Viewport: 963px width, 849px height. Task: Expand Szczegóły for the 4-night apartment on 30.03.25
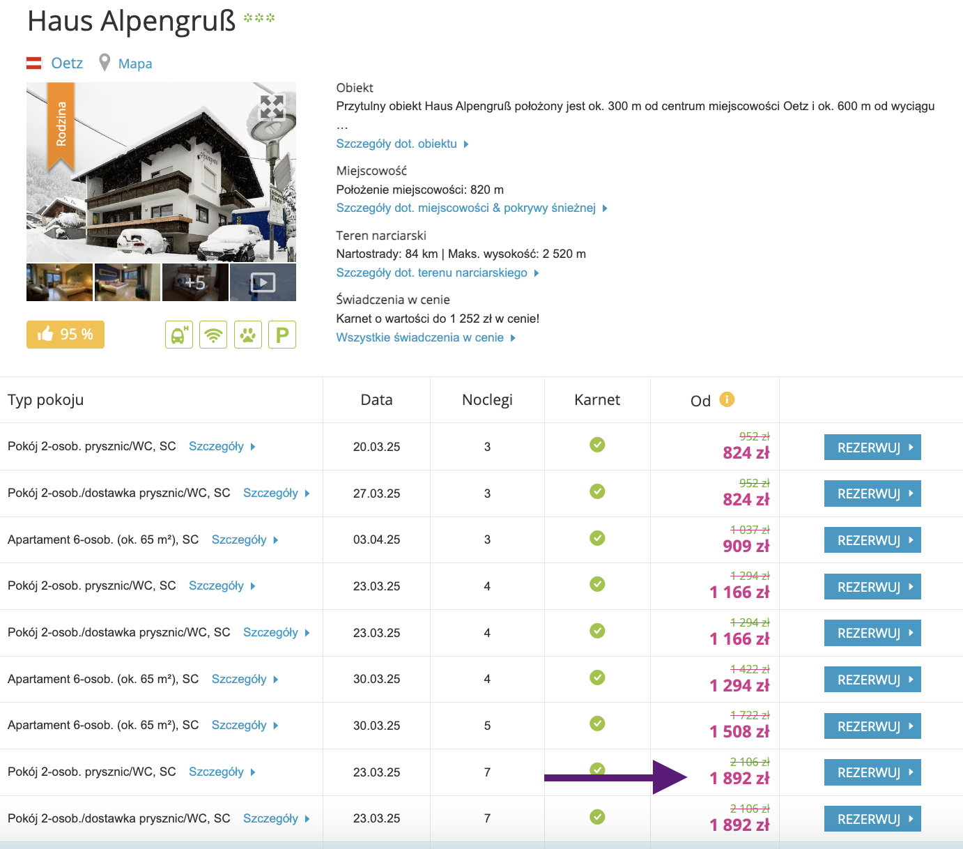click(245, 679)
